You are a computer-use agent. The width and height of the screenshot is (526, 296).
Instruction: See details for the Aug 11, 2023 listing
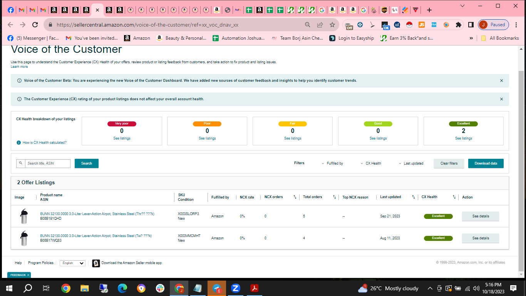point(481,238)
